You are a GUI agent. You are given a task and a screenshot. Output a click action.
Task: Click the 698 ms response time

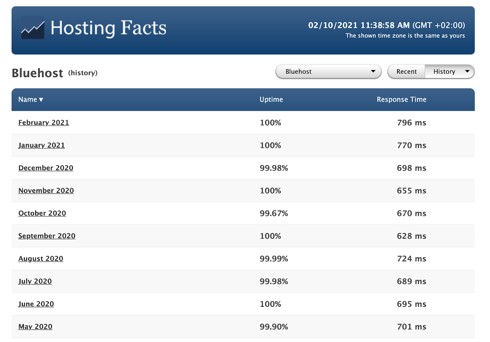412,168
